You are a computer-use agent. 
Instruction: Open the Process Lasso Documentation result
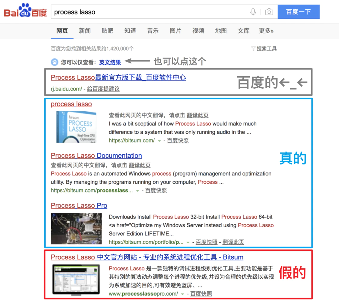click(96, 155)
